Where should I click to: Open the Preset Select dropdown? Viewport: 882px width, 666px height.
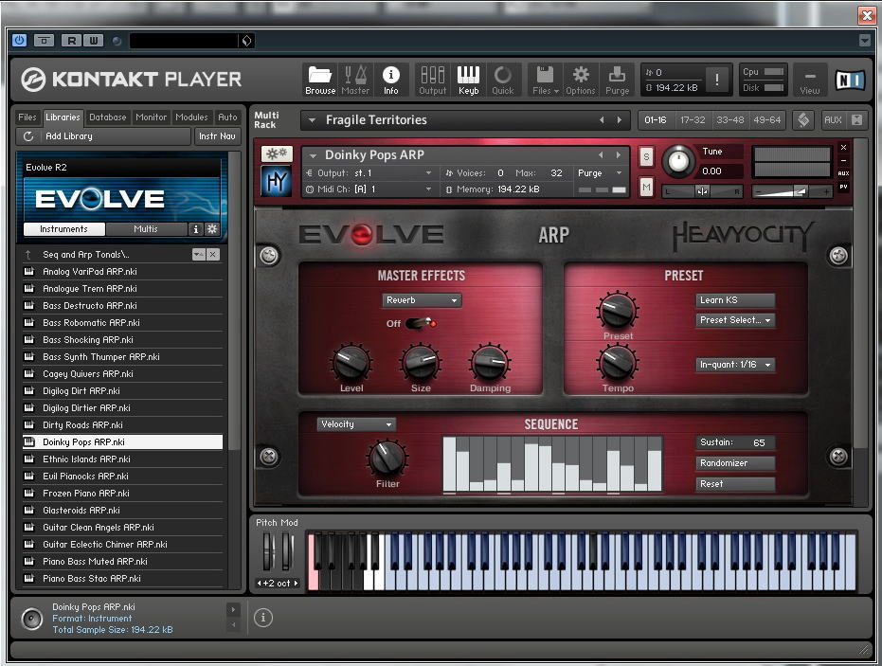(x=735, y=320)
